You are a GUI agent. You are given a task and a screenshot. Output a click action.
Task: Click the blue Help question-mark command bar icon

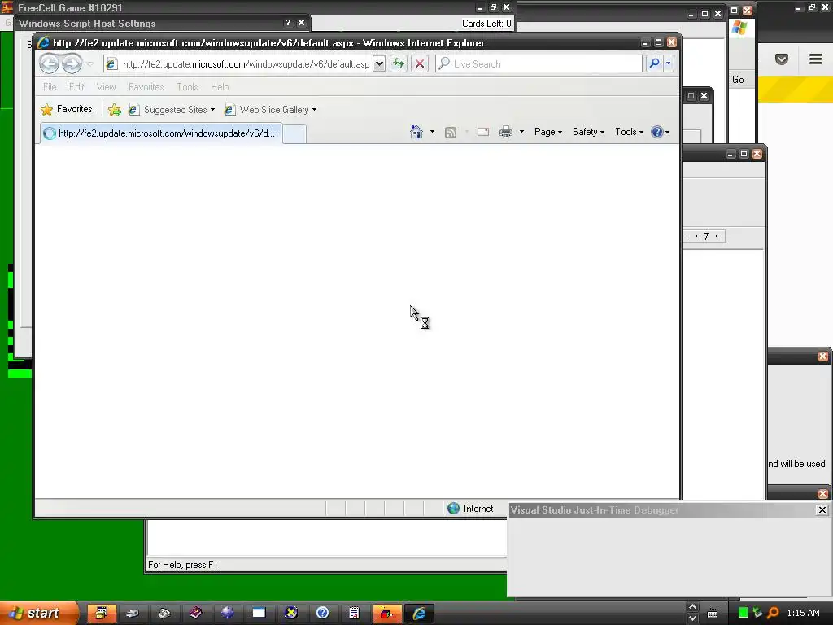657,132
